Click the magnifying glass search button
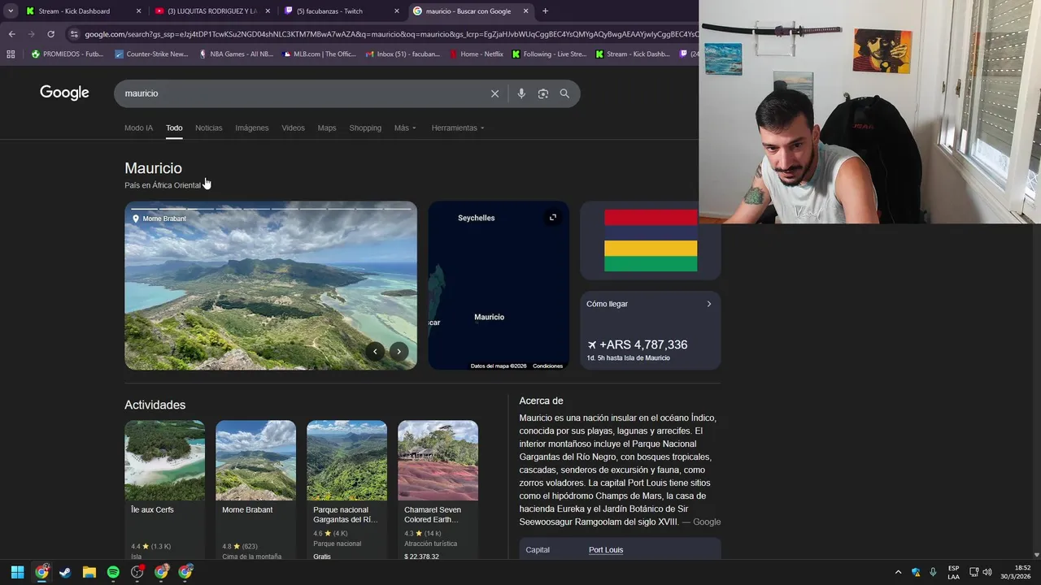This screenshot has width=1041, height=585. click(x=564, y=93)
